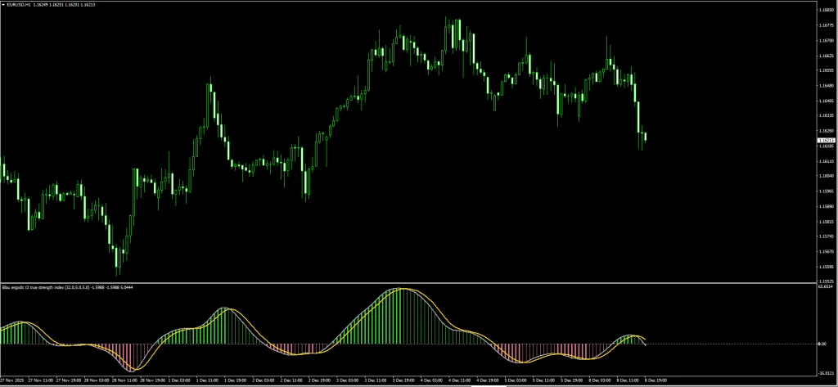Click the triangle arrow before EURUSD,H1
This screenshot has width=838, height=387.
point(3,3)
